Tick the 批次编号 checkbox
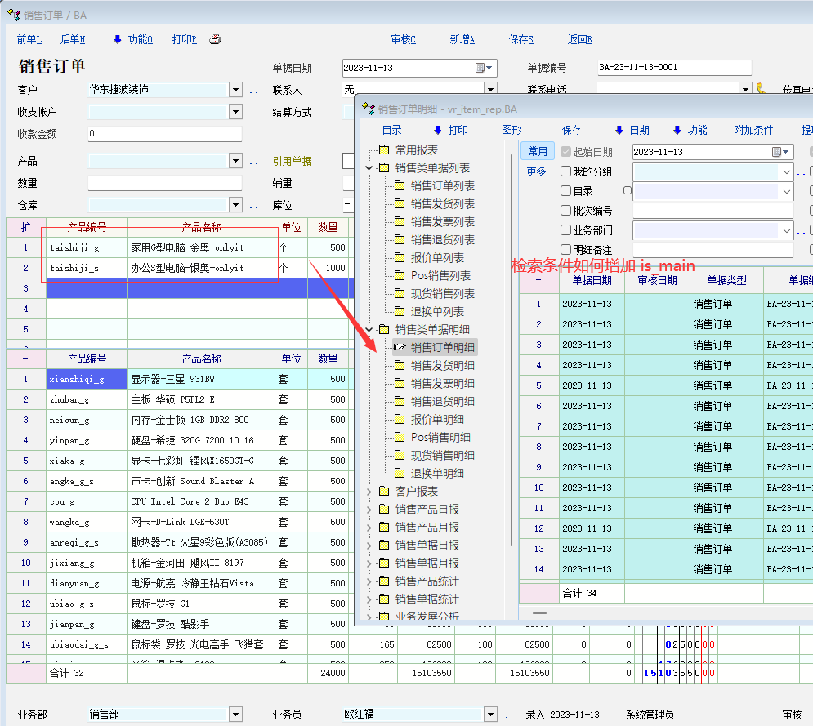Viewport: 813px width, 726px height. pyautogui.click(x=565, y=211)
